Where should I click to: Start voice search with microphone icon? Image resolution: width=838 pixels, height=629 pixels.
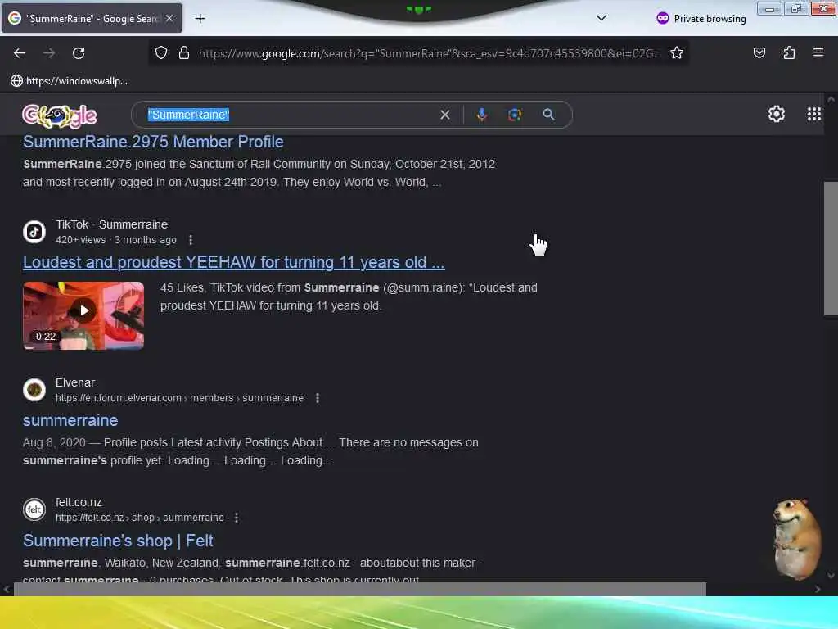(x=481, y=115)
